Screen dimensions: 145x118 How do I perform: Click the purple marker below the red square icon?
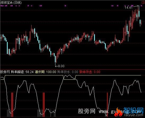(x=142, y=6)
